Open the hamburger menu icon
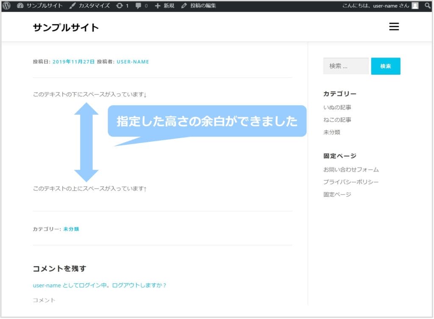Image resolution: width=434 pixels, height=319 pixels. [394, 27]
